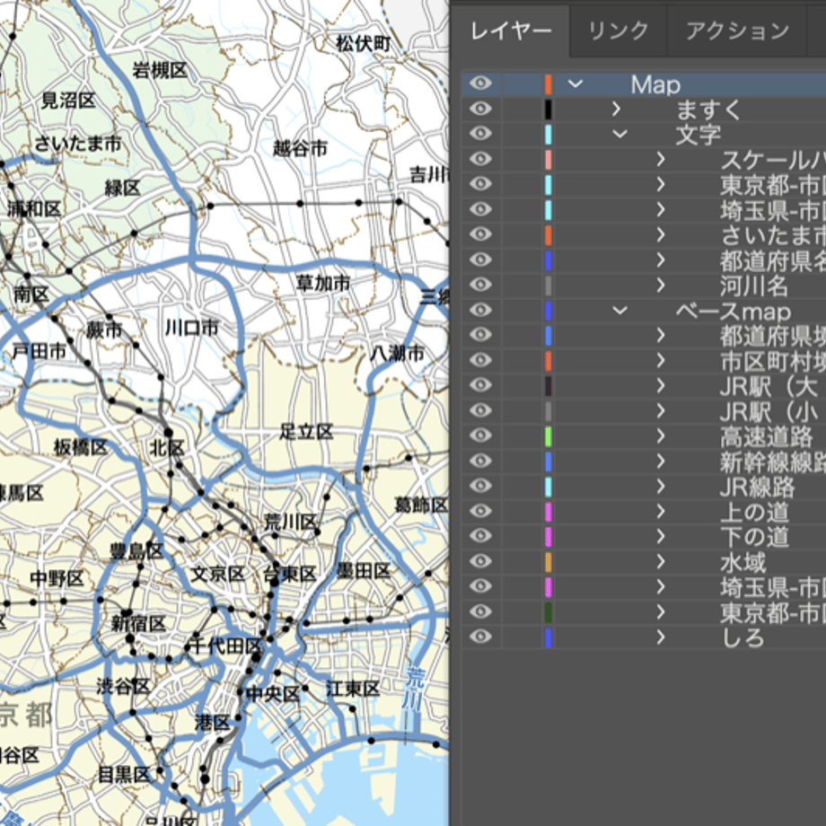
Task: Select the ベースmap layer name
Action: (x=734, y=312)
